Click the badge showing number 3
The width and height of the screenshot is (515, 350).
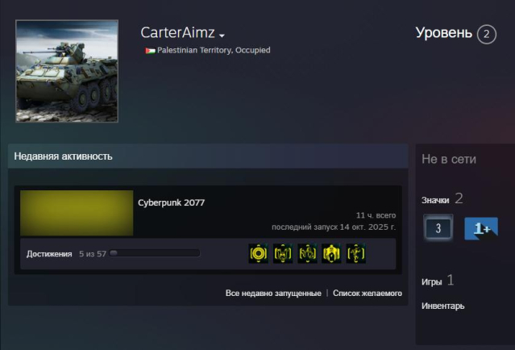click(438, 227)
